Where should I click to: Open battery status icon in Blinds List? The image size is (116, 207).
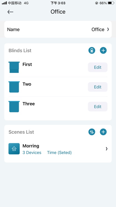(92, 51)
